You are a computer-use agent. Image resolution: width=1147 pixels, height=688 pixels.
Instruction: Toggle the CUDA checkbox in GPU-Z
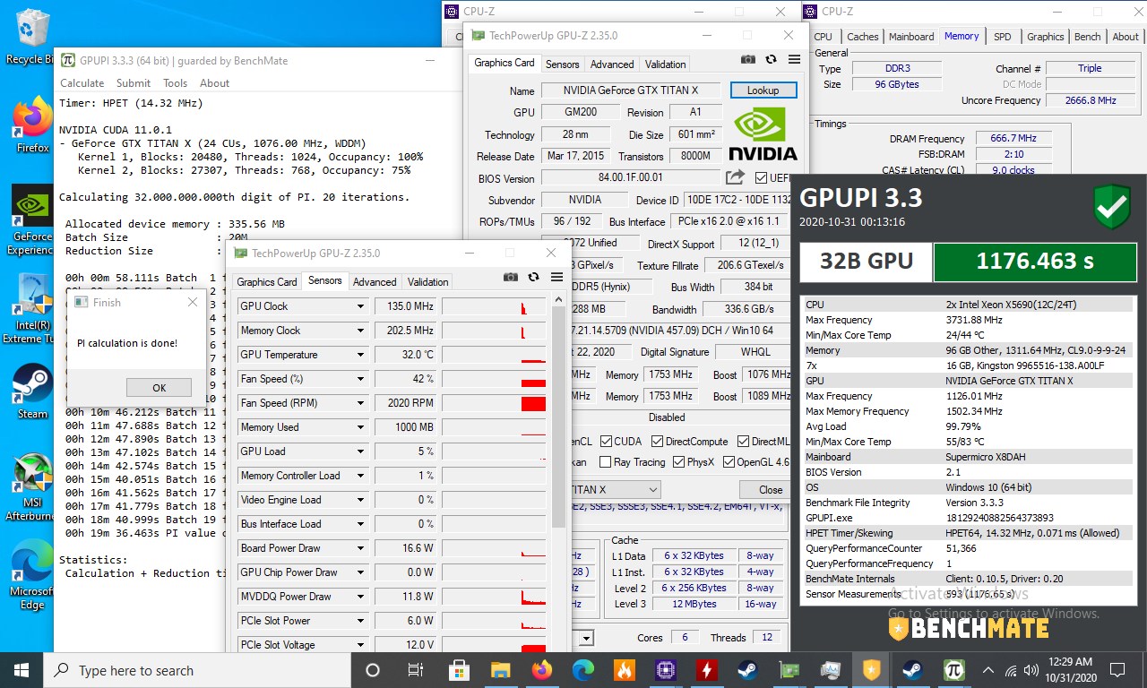607,441
